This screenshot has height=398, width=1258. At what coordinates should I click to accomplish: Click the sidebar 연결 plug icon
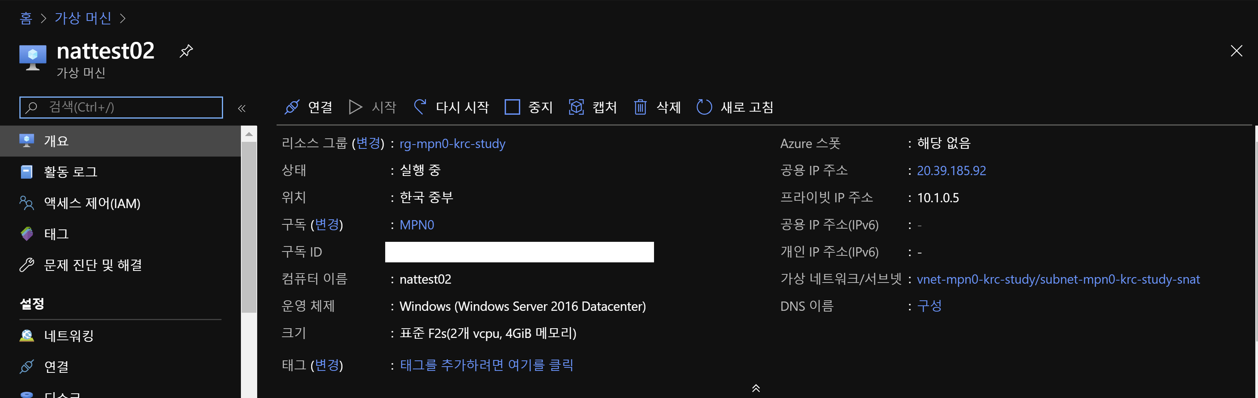coord(27,366)
